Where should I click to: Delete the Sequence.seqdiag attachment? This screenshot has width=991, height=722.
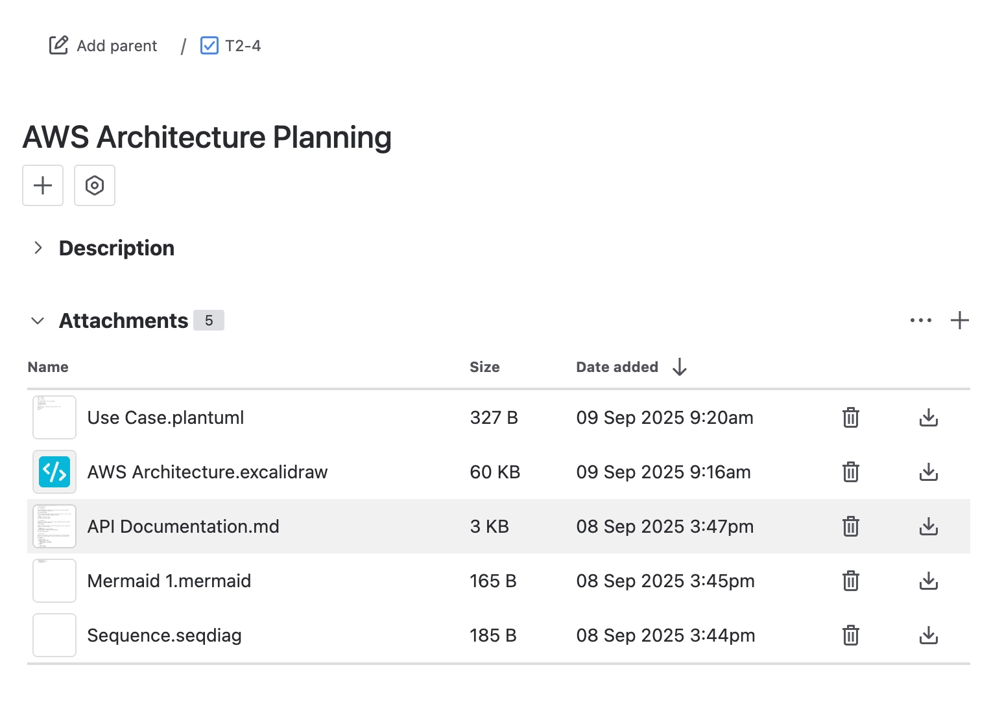click(x=850, y=635)
